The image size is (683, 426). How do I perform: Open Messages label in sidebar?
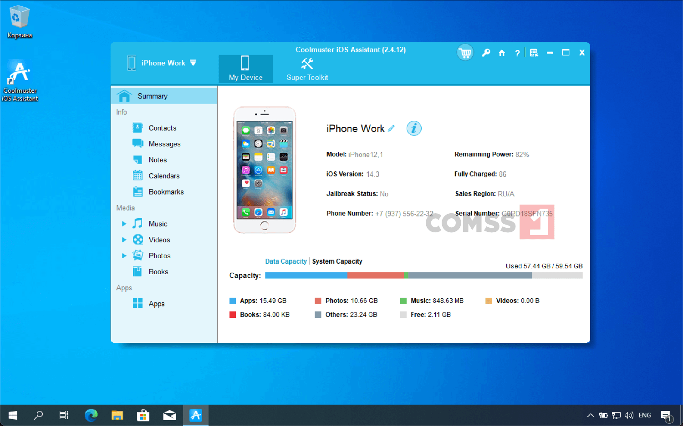(x=165, y=144)
